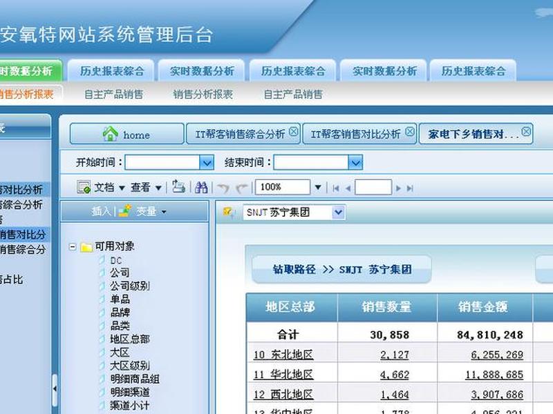Select 渠道小计 in object tree
553x414 pixels.
tap(130, 405)
